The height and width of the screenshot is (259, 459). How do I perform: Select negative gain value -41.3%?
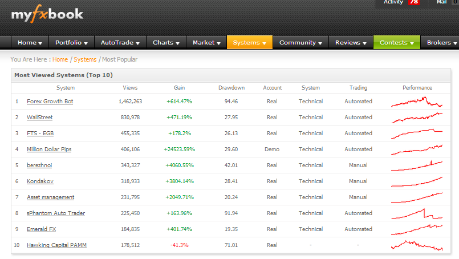(179, 245)
